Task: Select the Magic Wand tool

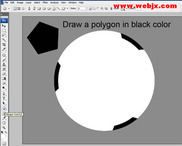Action: 4,40
